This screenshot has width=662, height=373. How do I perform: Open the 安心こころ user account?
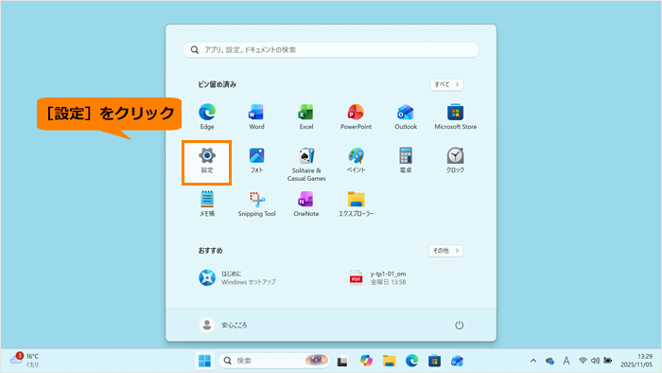[x=223, y=325]
